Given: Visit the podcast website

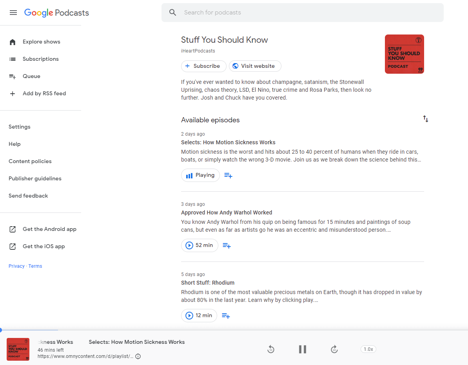Looking at the screenshot, I should (x=255, y=66).
